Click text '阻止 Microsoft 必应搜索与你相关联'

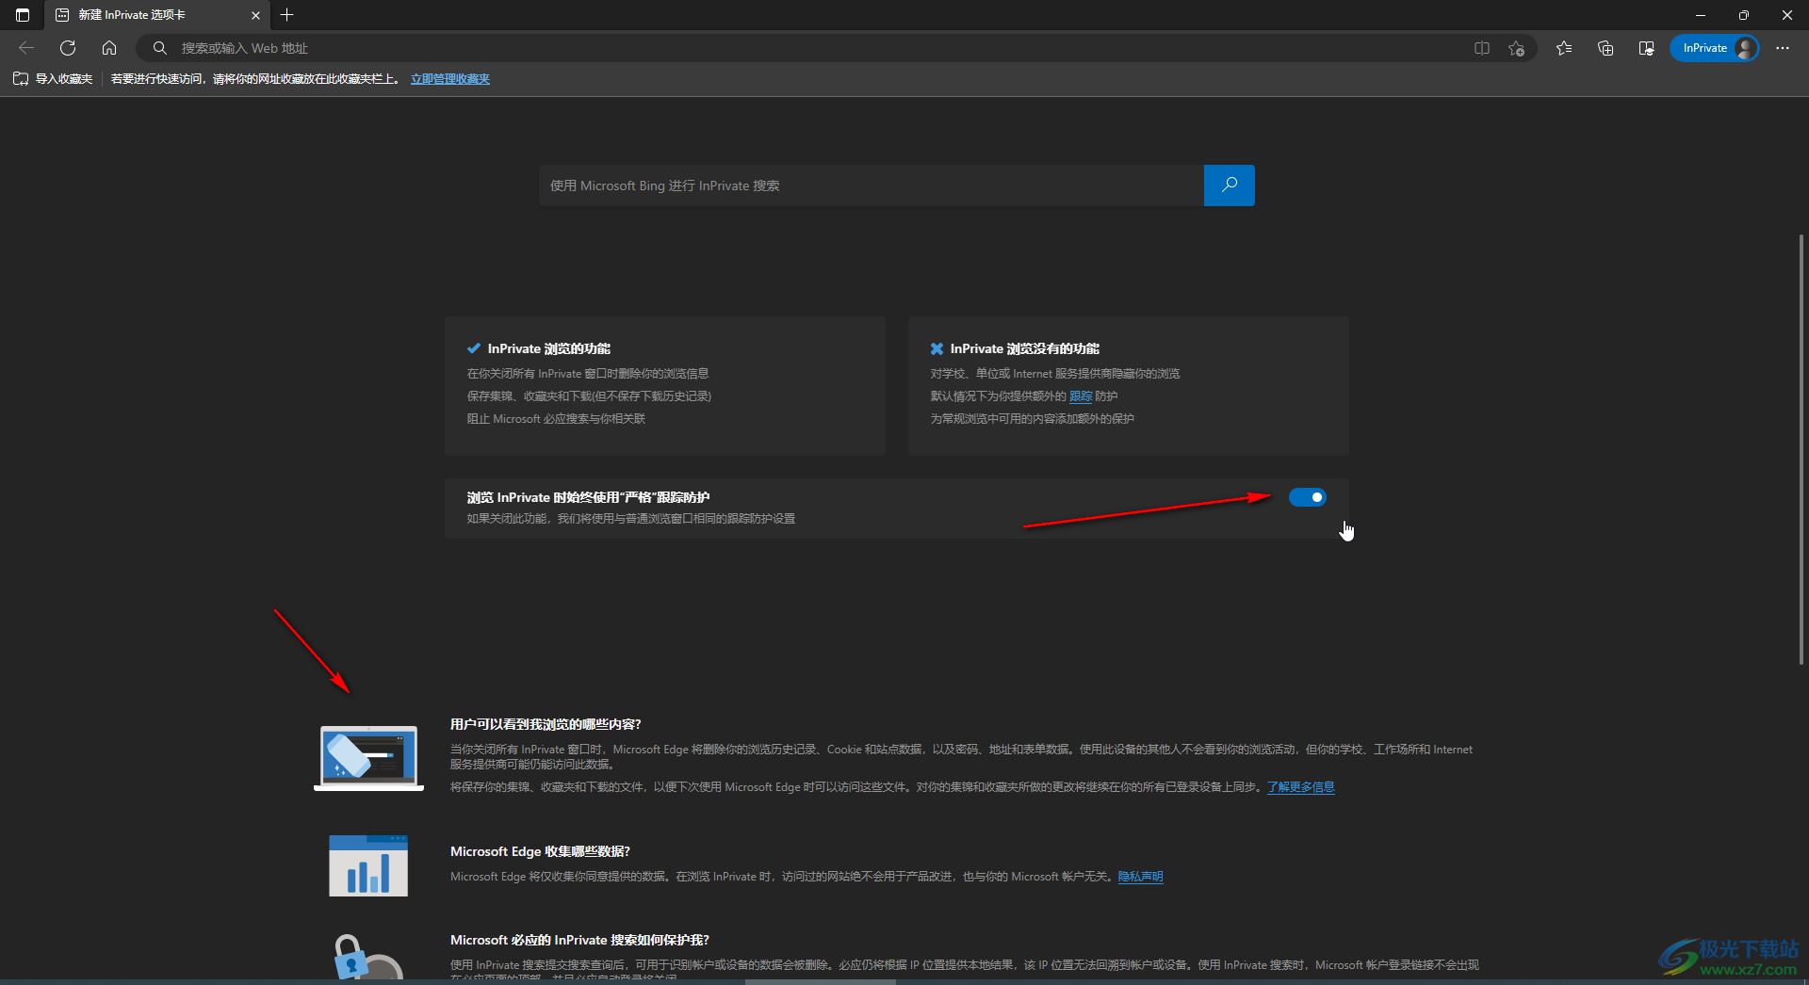coord(556,419)
